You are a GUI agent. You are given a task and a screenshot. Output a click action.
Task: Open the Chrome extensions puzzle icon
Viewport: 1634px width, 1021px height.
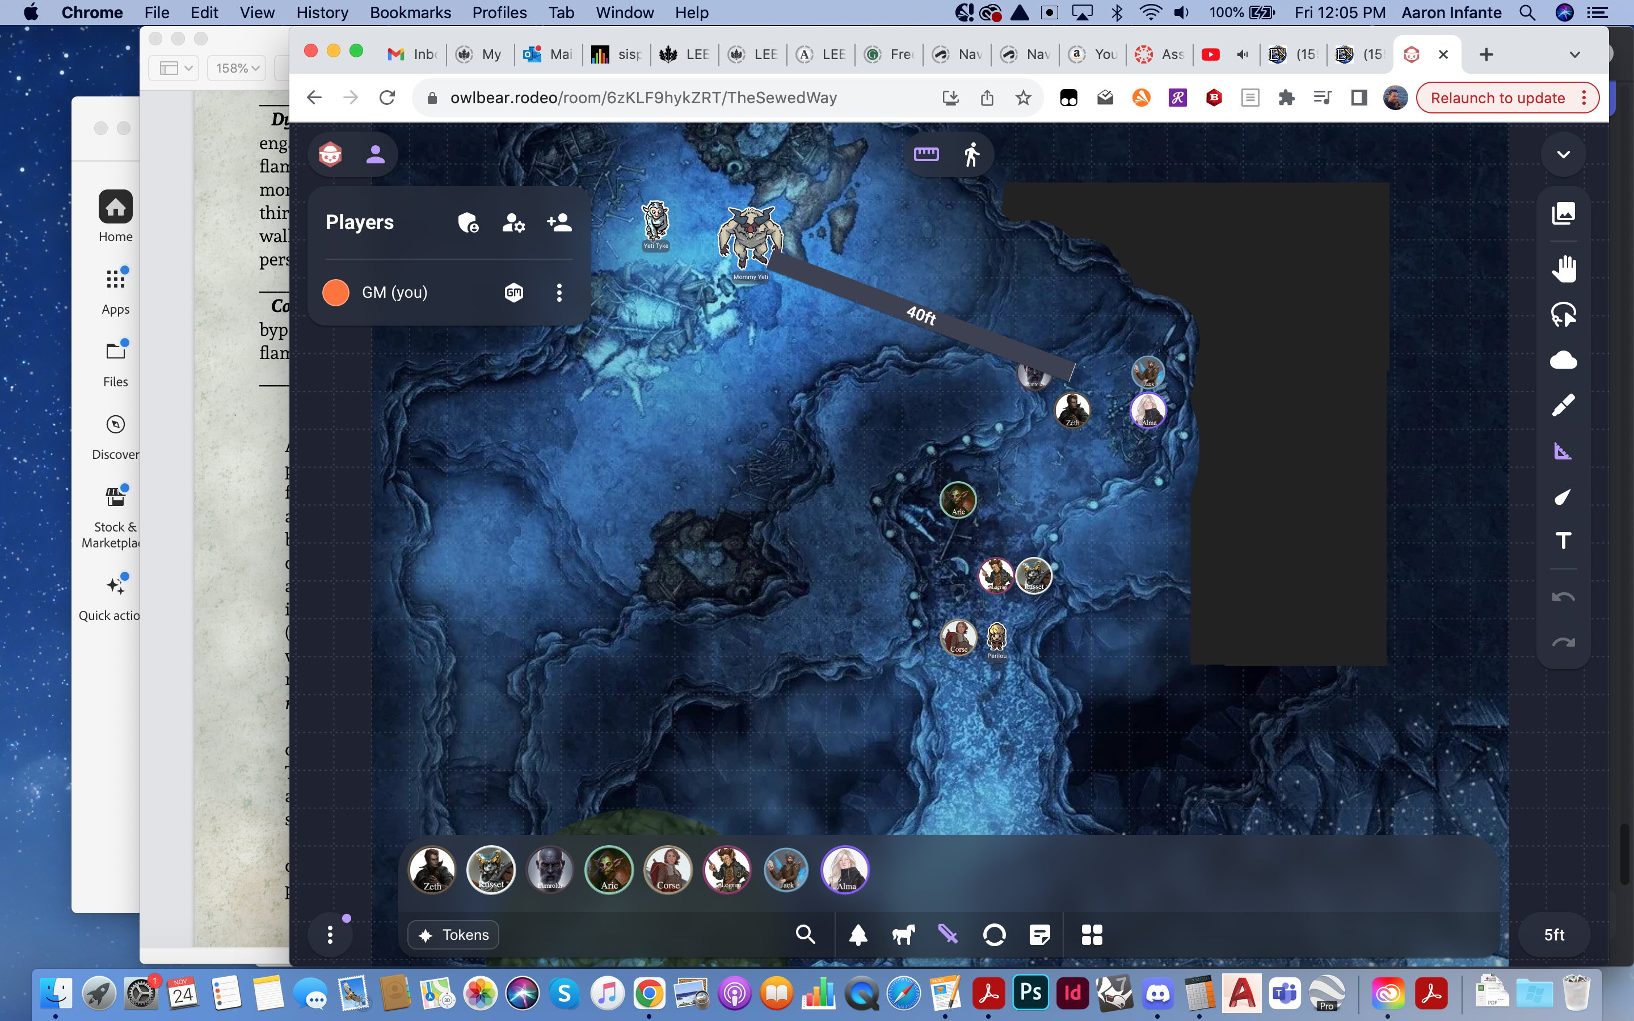click(1286, 98)
